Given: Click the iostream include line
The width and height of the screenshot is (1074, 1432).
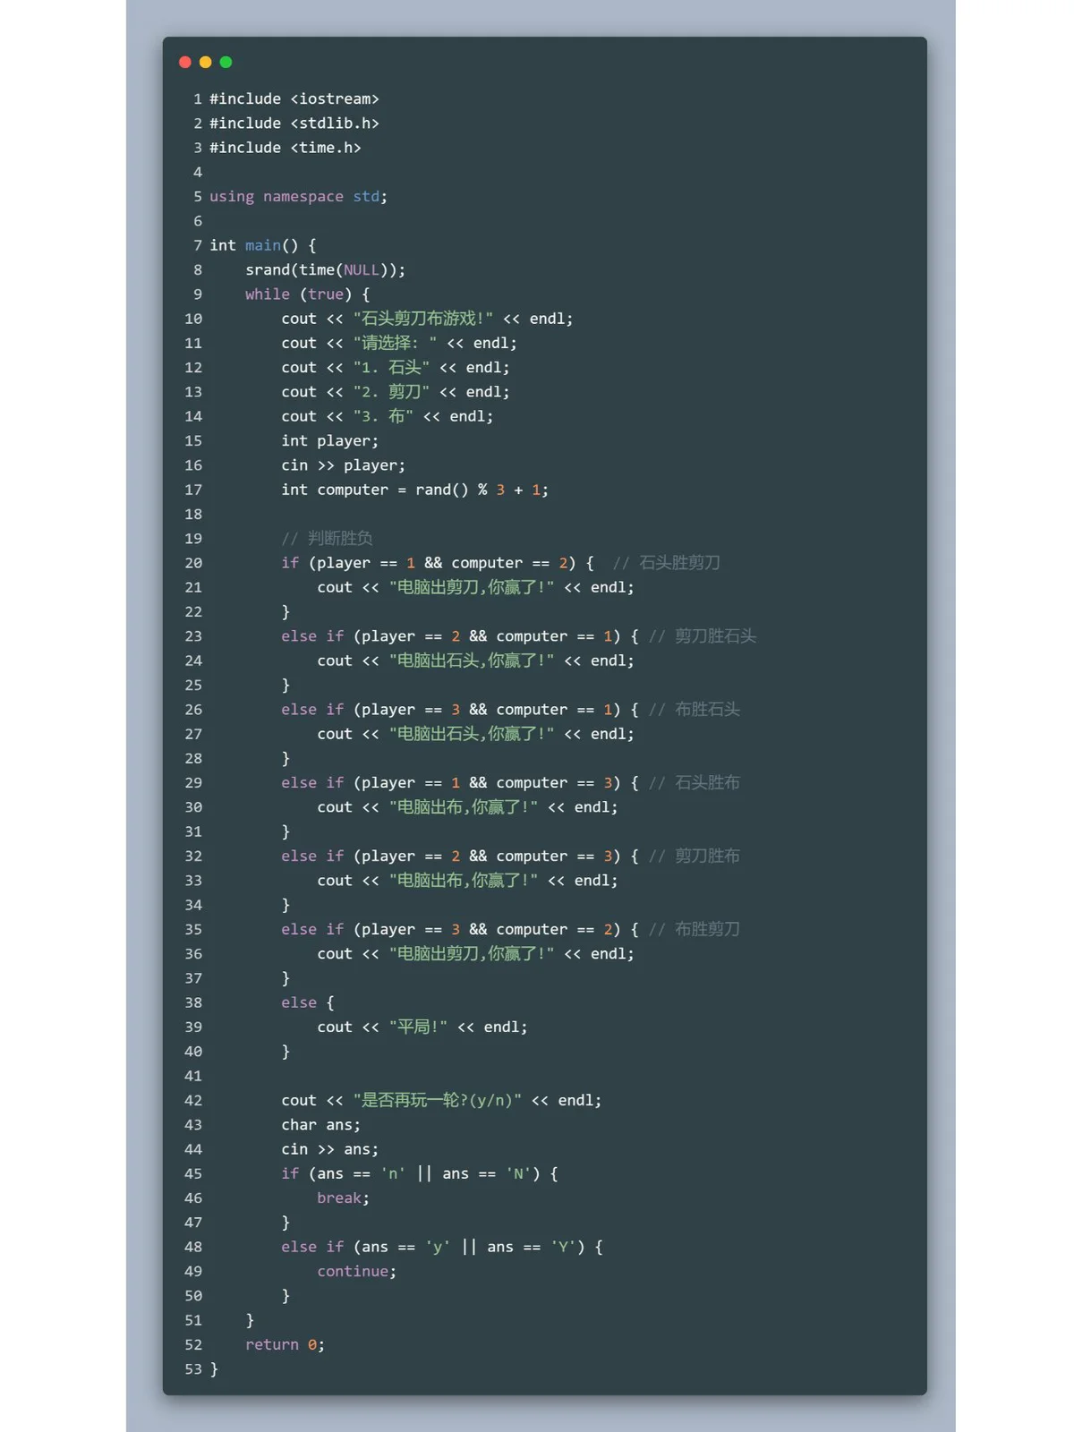Looking at the screenshot, I should (294, 98).
